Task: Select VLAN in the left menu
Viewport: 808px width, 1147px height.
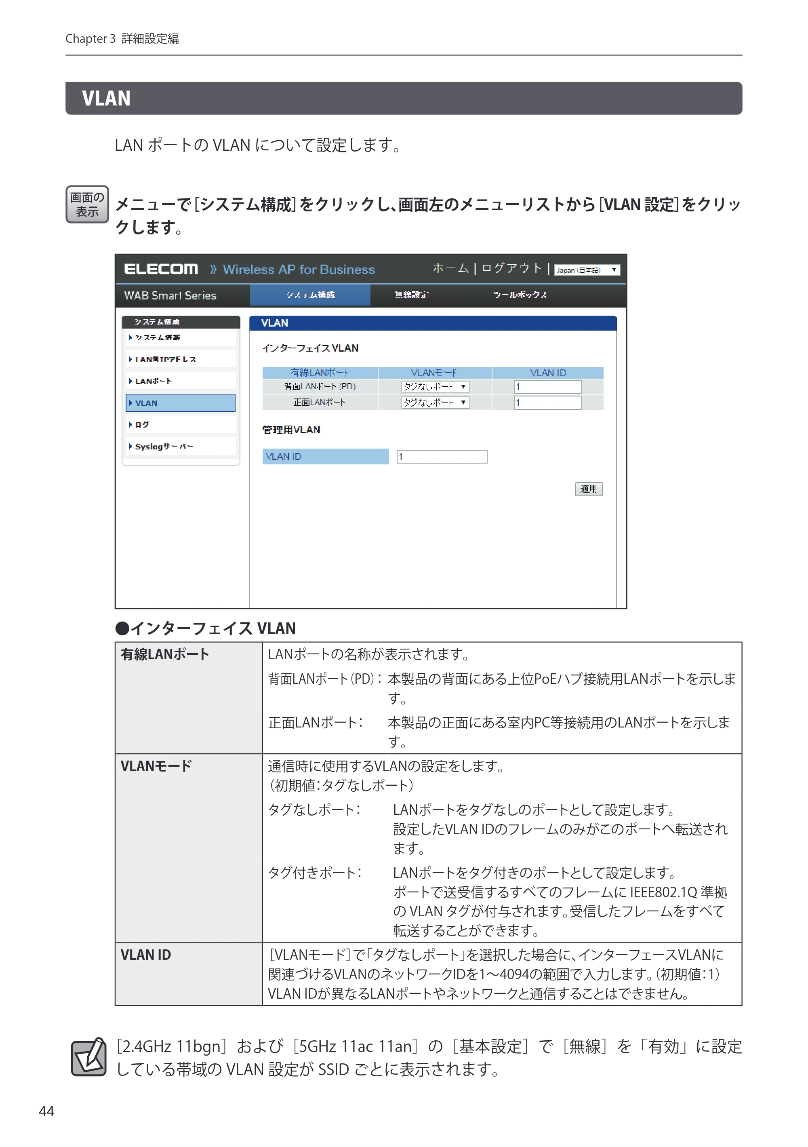Action: pos(181,403)
